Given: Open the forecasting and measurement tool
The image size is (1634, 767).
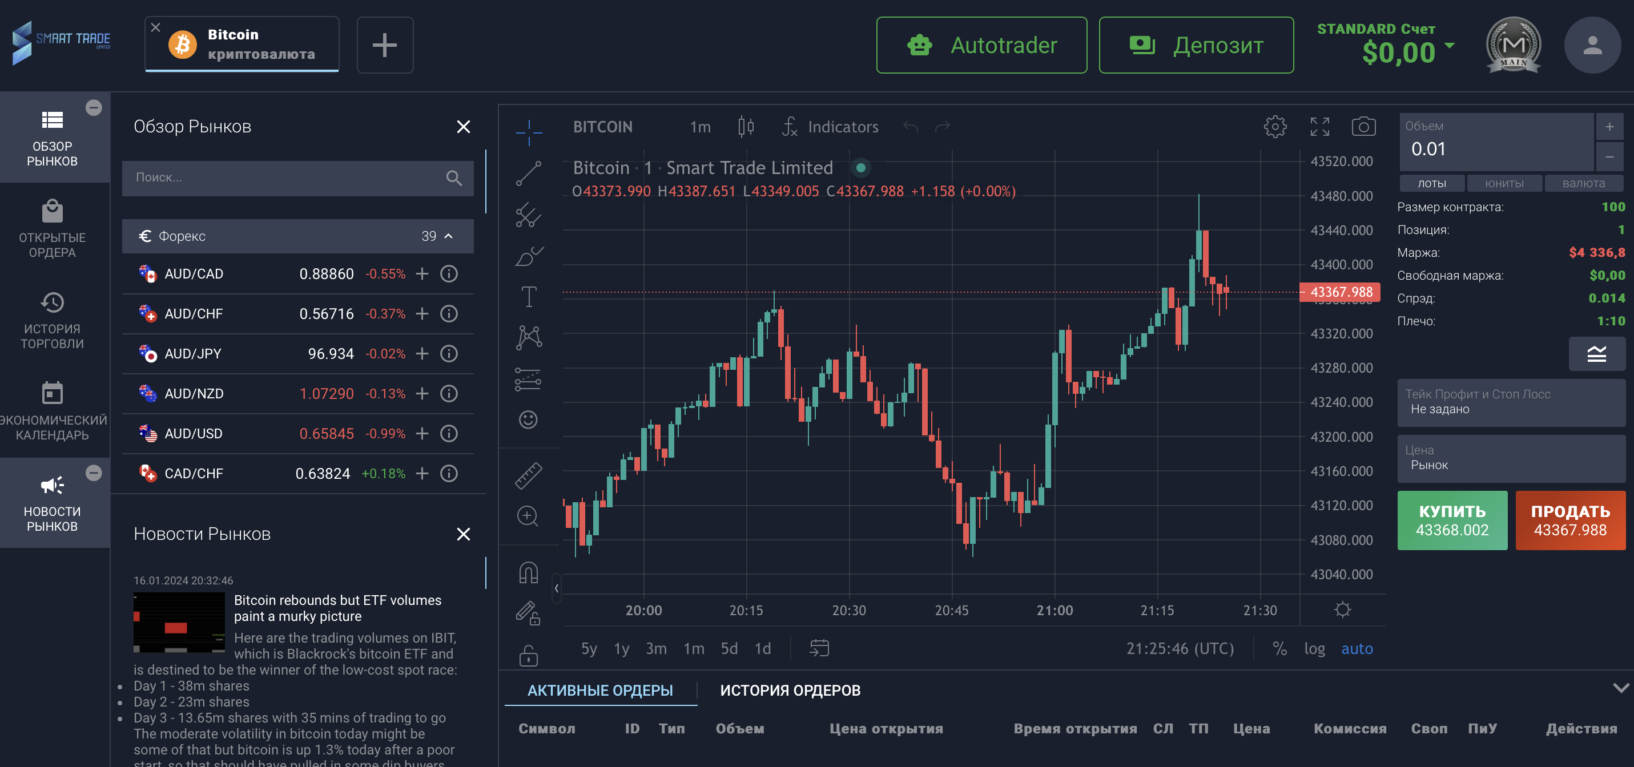Looking at the screenshot, I should [x=528, y=379].
